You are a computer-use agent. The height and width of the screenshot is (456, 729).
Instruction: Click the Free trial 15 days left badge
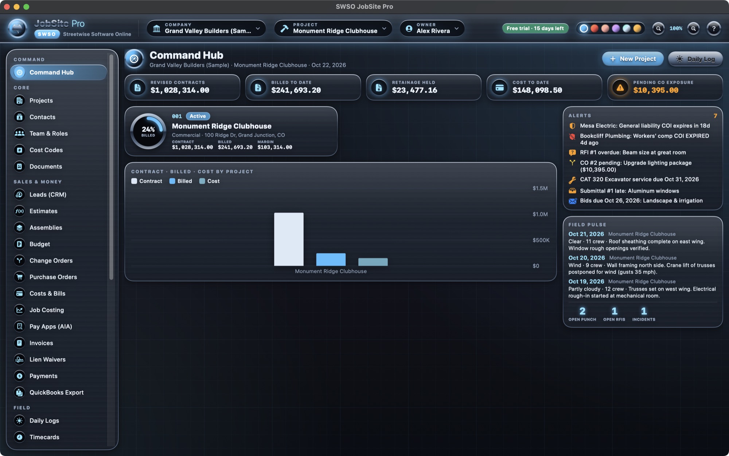pyautogui.click(x=535, y=28)
